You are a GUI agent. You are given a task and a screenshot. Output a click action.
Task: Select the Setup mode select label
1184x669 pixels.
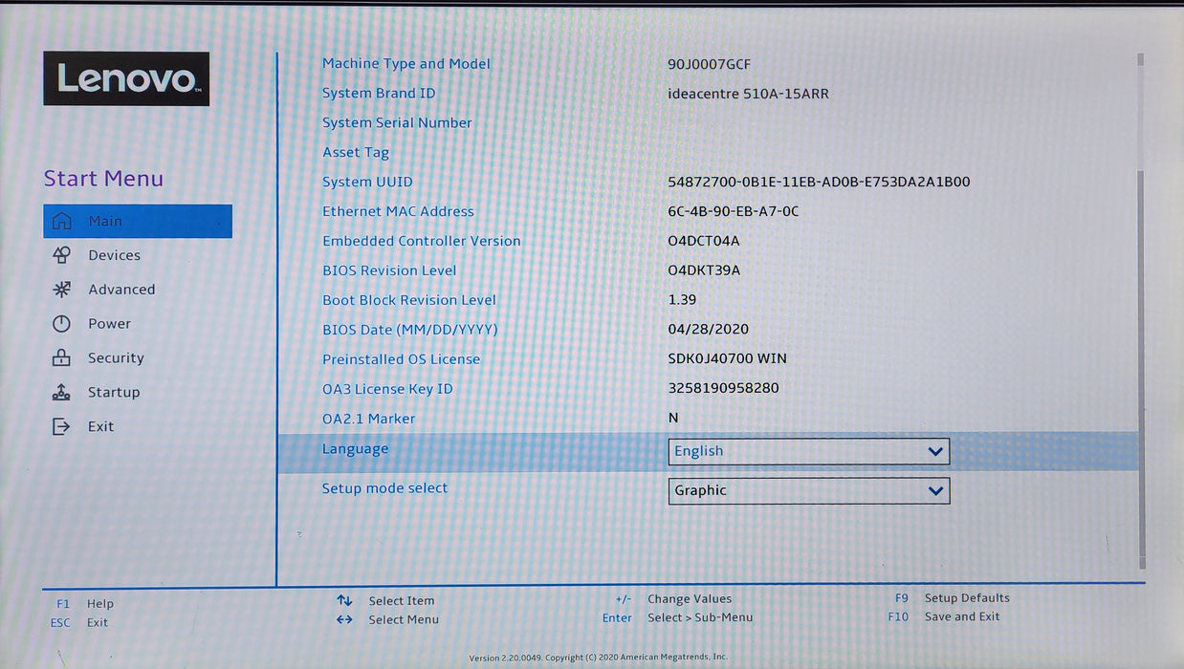pyautogui.click(x=384, y=488)
